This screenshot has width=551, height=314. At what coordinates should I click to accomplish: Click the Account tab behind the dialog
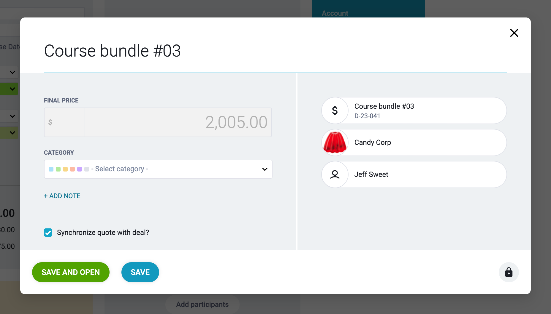pyautogui.click(x=335, y=13)
